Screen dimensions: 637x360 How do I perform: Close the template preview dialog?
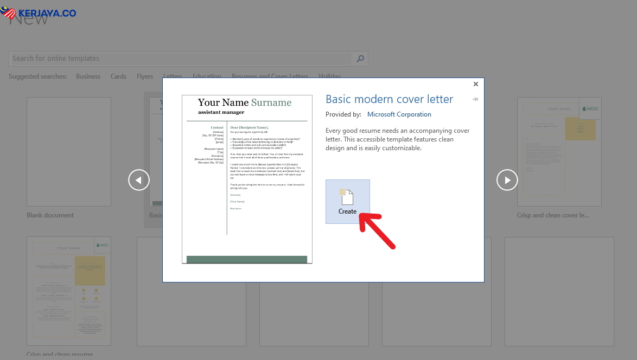click(476, 84)
